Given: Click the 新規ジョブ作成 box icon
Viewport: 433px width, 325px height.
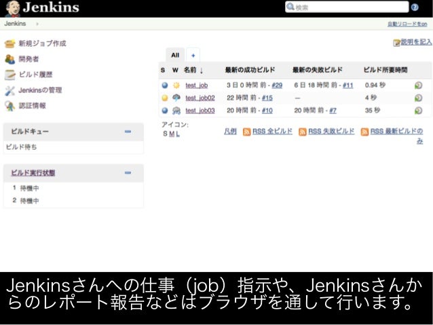Looking at the screenshot, I should tap(10, 43).
